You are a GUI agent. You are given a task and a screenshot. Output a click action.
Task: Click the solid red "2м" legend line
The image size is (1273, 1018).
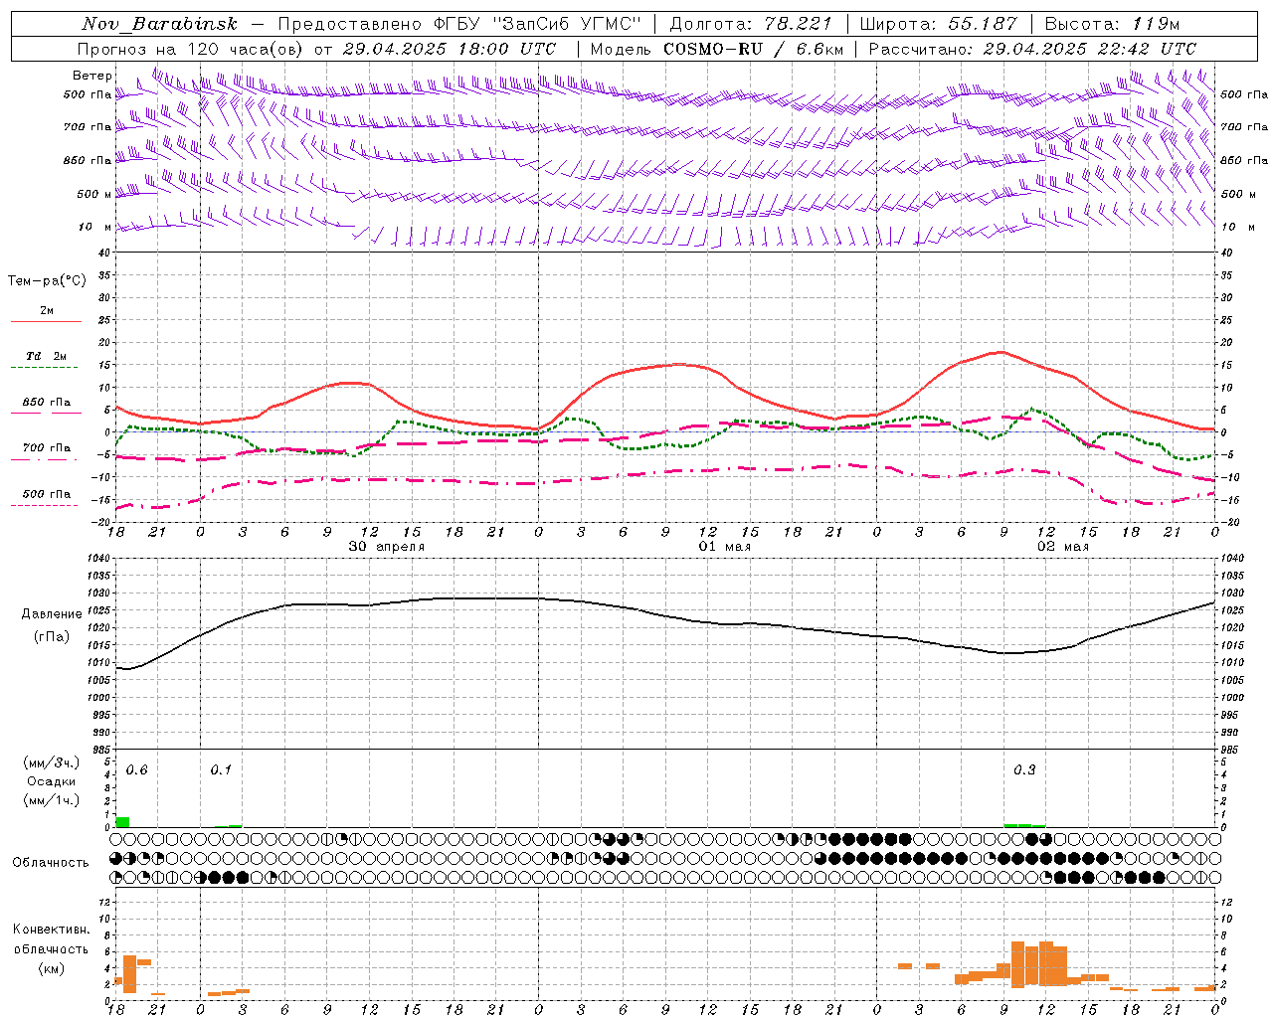click(46, 322)
